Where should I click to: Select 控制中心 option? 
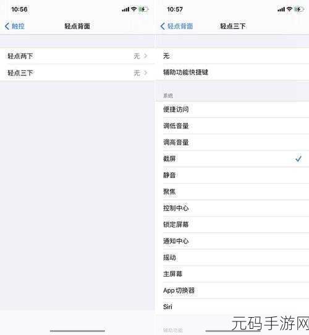[x=232, y=208]
